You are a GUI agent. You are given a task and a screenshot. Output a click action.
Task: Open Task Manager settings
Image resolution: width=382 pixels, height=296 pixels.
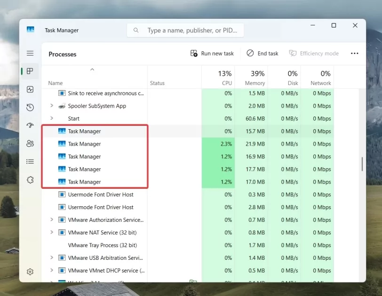point(30,272)
